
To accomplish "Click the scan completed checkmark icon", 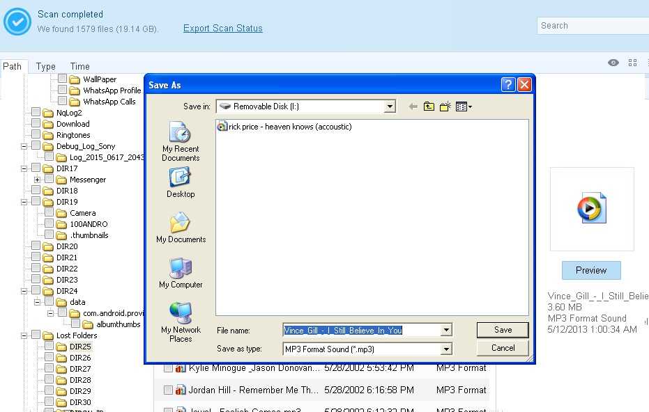I will coord(17,22).
